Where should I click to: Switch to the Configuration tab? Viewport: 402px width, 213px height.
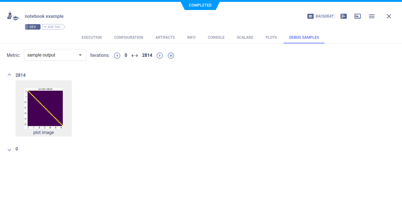pos(128,37)
